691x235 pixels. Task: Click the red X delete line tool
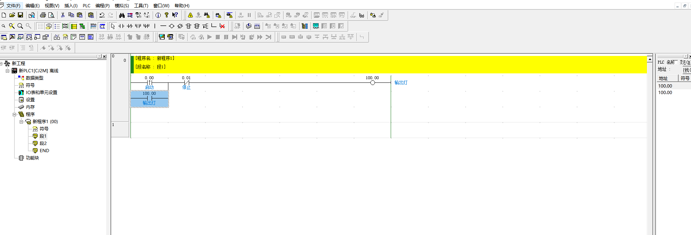222,26
